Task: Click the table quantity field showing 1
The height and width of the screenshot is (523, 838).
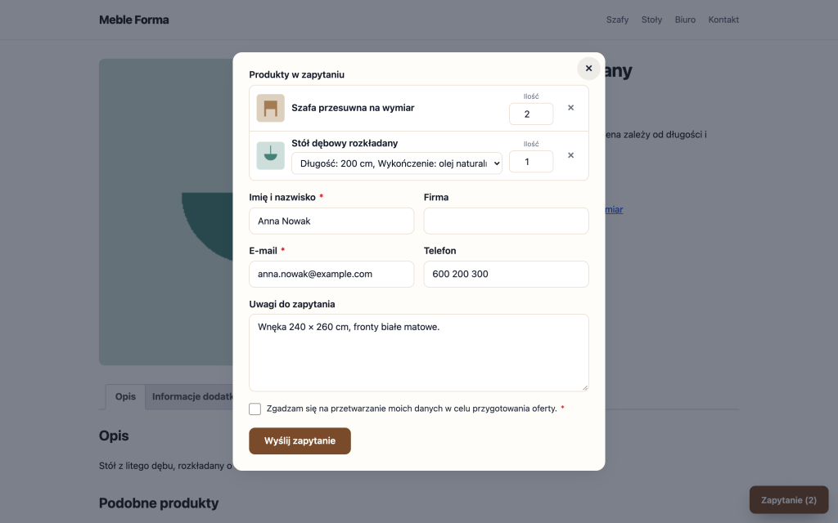Action: 531,161
